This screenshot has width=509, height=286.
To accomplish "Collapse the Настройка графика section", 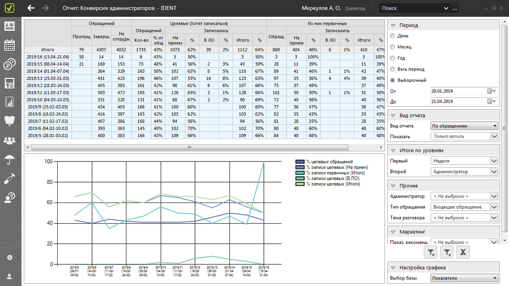I will (x=393, y=267).
